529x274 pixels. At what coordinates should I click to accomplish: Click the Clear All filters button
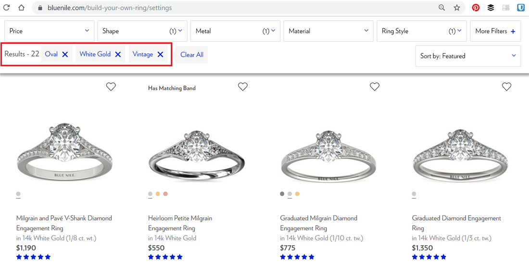[x=191, y=55]
